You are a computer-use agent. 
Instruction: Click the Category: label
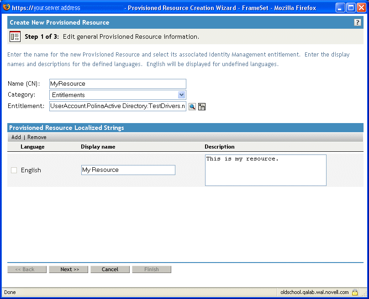21,95
